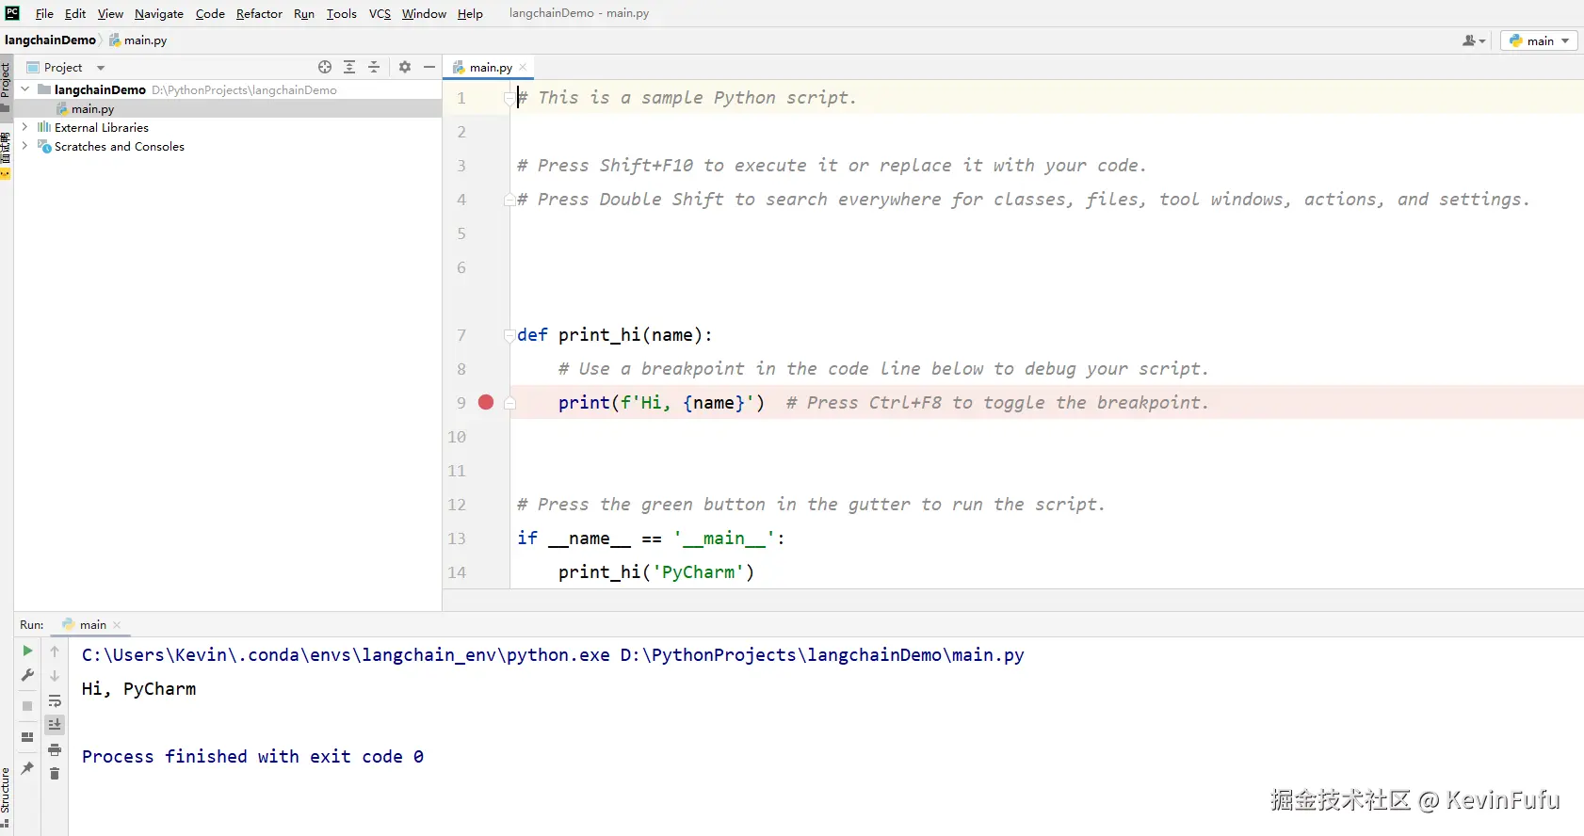Hide the Project panel with minus icon
This screenshot has height=836, width=1584.
coord(429,67)
